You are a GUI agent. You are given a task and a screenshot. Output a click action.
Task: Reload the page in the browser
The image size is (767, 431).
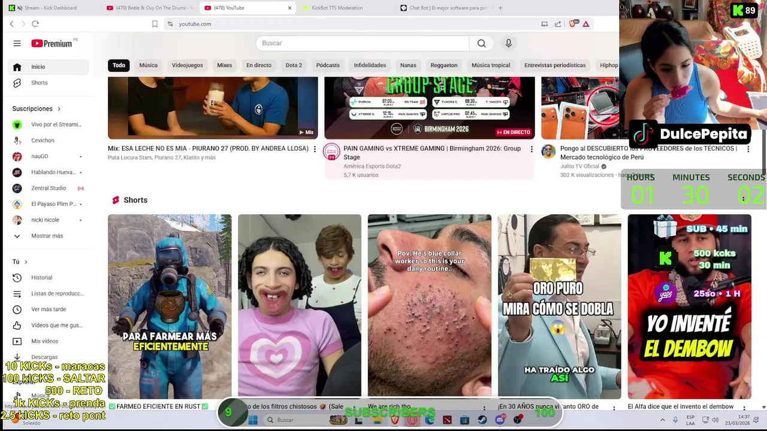35,24
